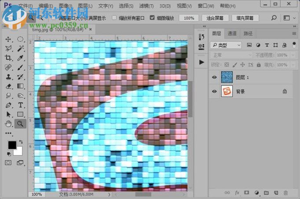
Task: Select the Gradient tool
Action: point(20,86)
